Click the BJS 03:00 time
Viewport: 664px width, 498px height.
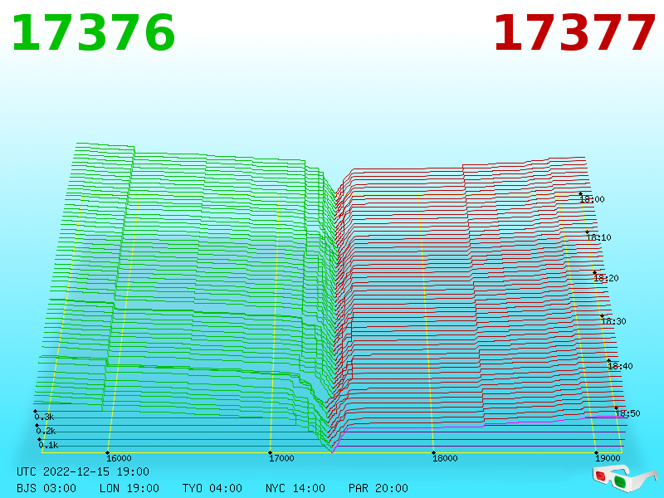[x=46, y=488]
